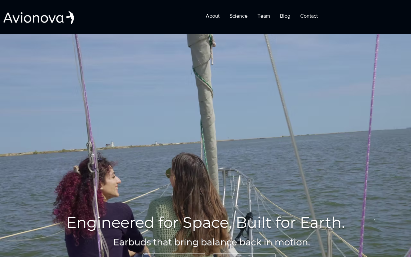Click the "Earbuds that bring balance" subheading
411x257 pixels.
[x=212, y=242]
